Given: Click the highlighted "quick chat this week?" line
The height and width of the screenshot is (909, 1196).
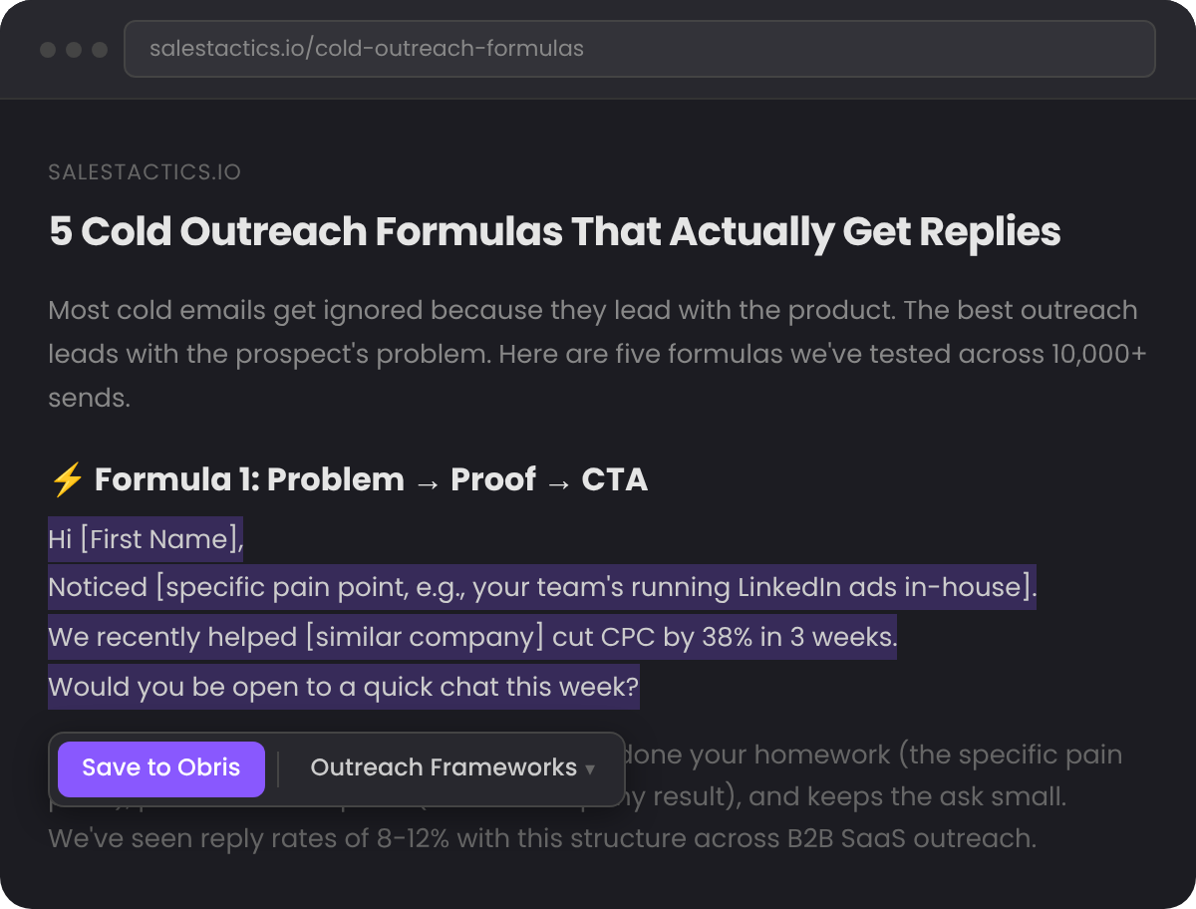Looking at the screenshot, I should pos(343,687).
